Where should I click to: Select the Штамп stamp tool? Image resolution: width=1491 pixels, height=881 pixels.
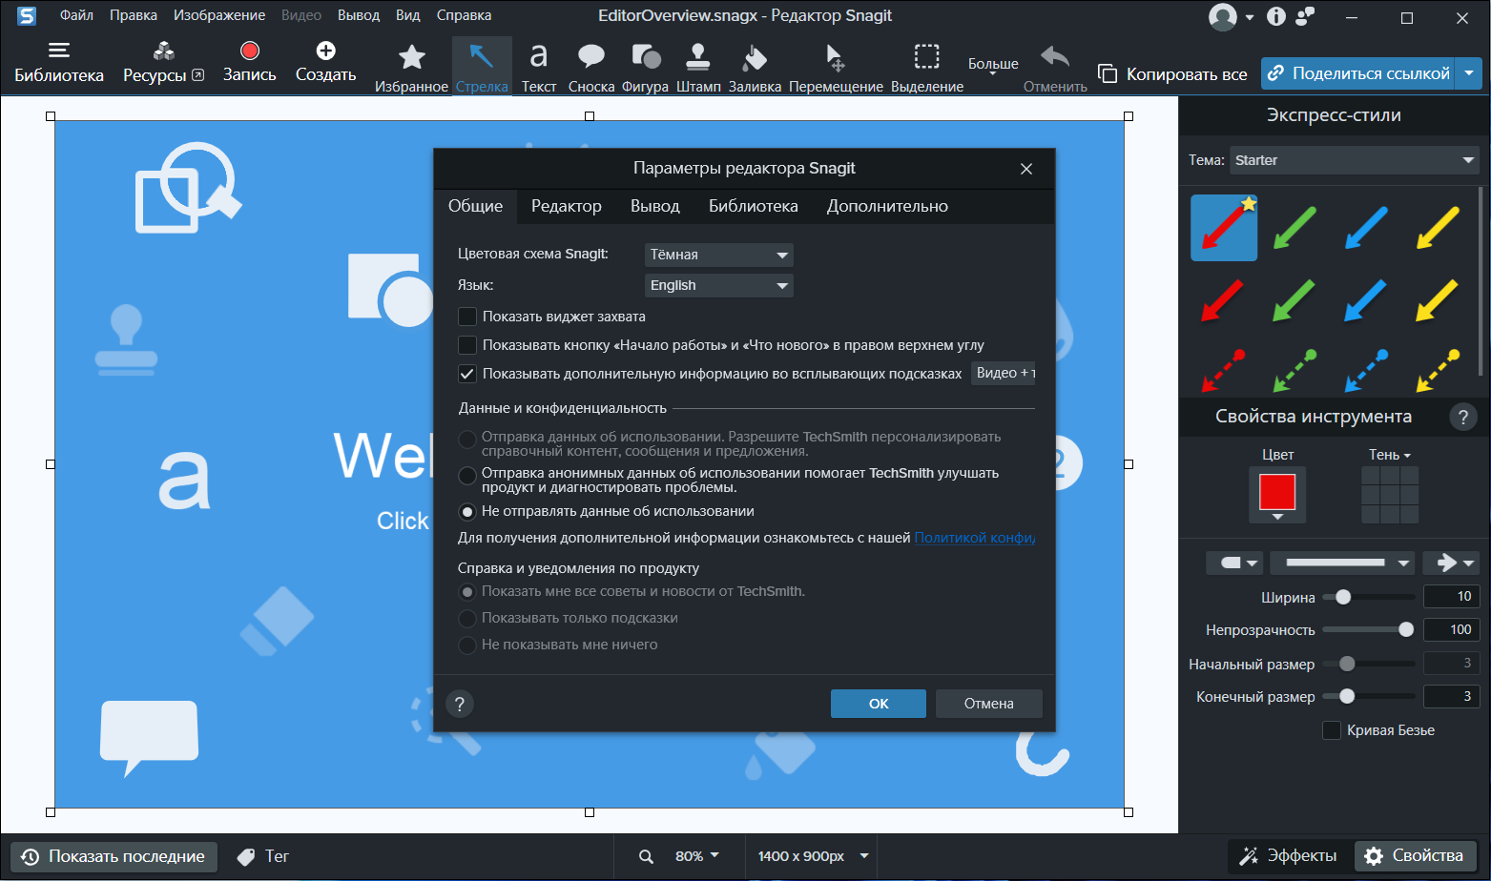[x=698, y=67]
